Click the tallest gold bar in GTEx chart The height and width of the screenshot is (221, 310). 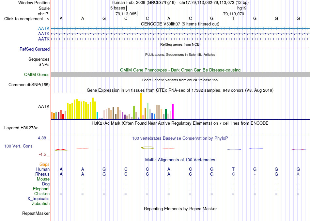point(141,106)
